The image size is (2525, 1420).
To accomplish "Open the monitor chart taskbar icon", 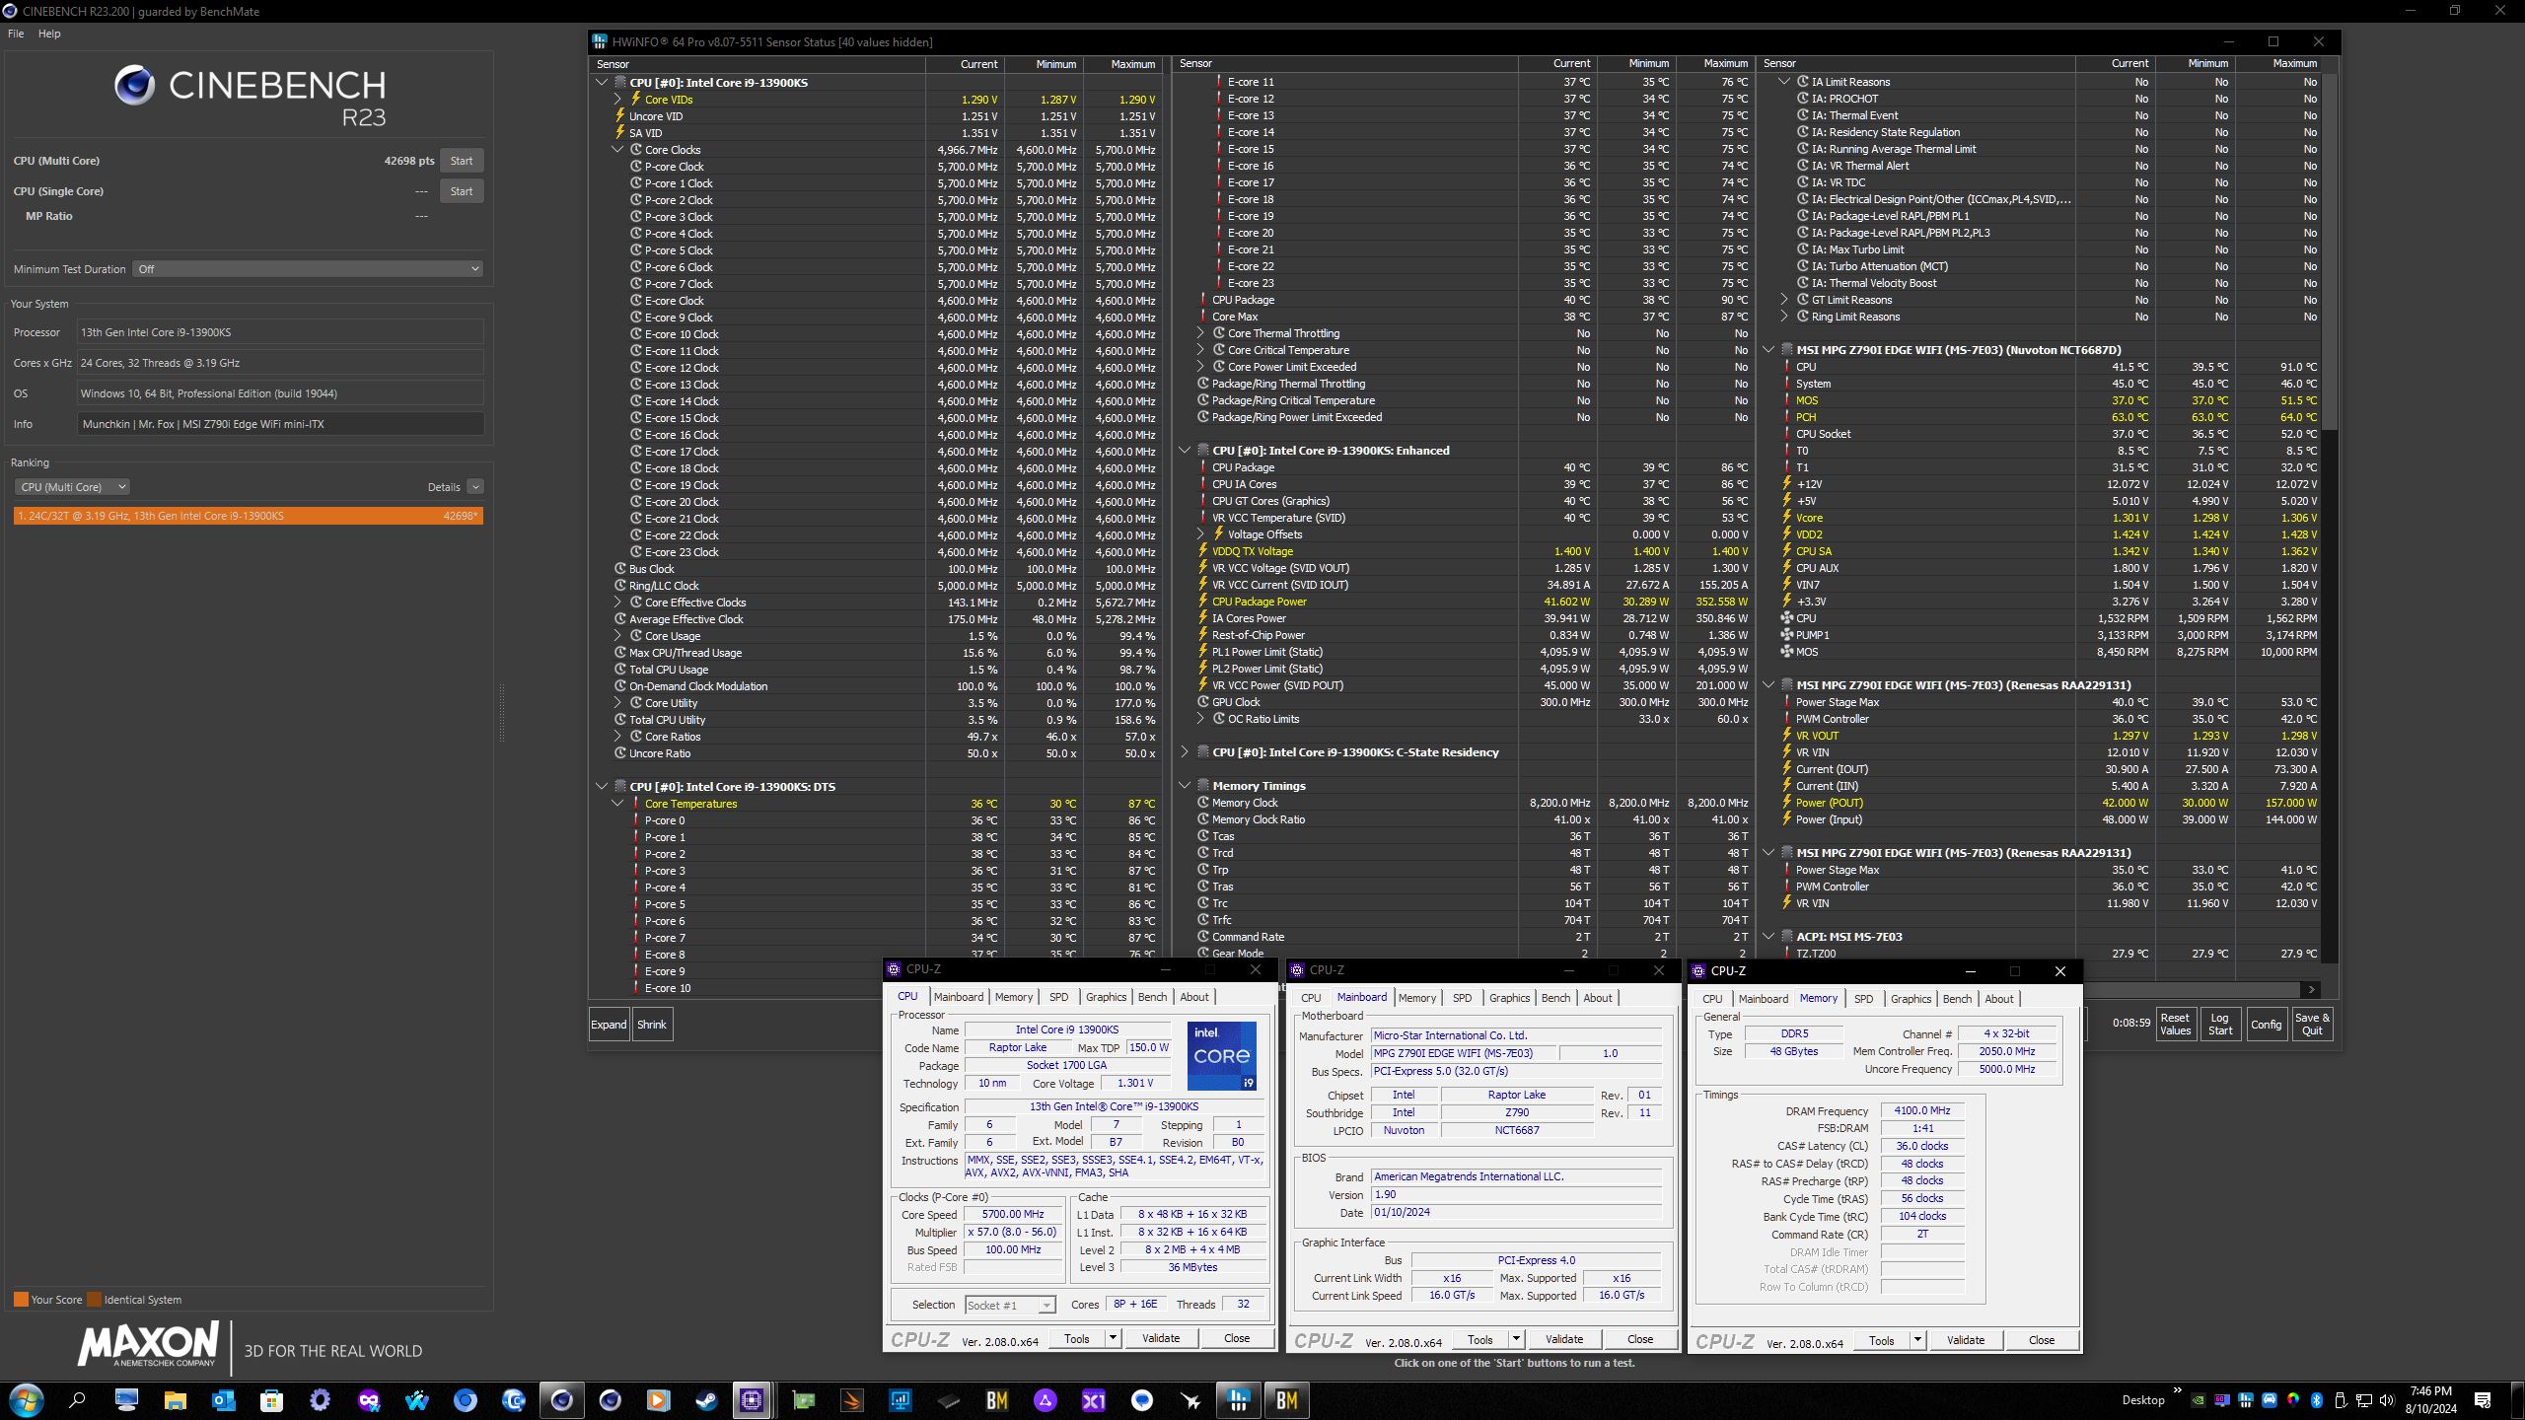I will pyautogui.click(x=901, y=1400).
